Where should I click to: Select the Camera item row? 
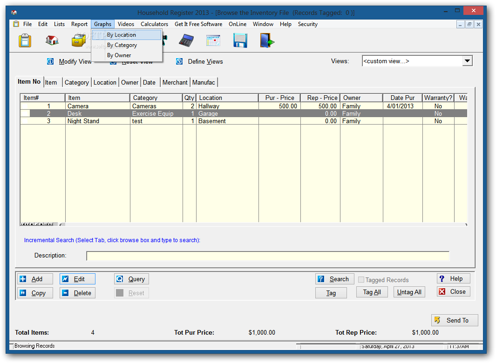pyautogui.click(x=244, y=106)
